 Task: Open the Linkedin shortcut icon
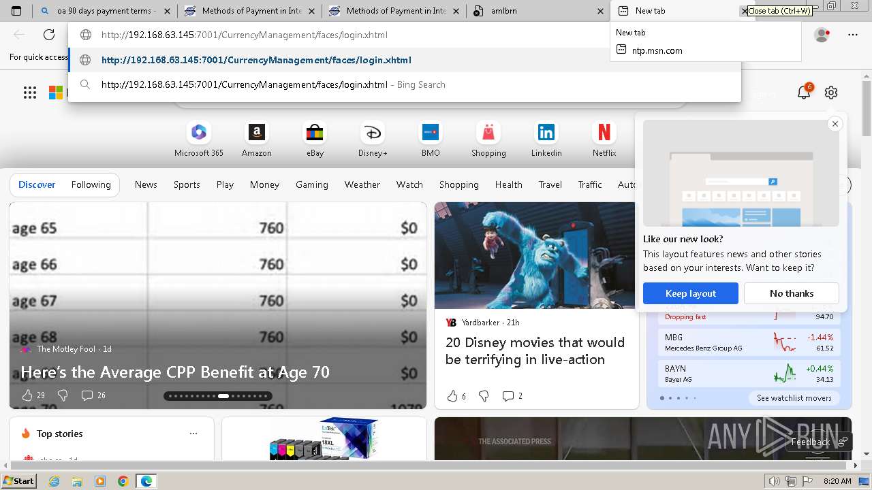pos(546,132)
